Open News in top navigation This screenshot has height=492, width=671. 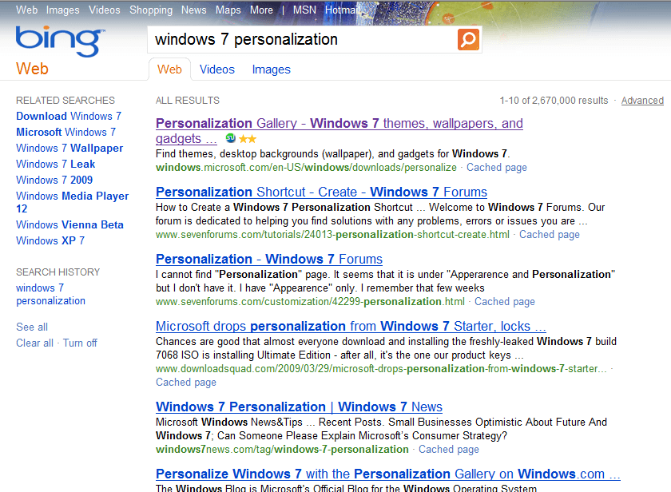193,10
